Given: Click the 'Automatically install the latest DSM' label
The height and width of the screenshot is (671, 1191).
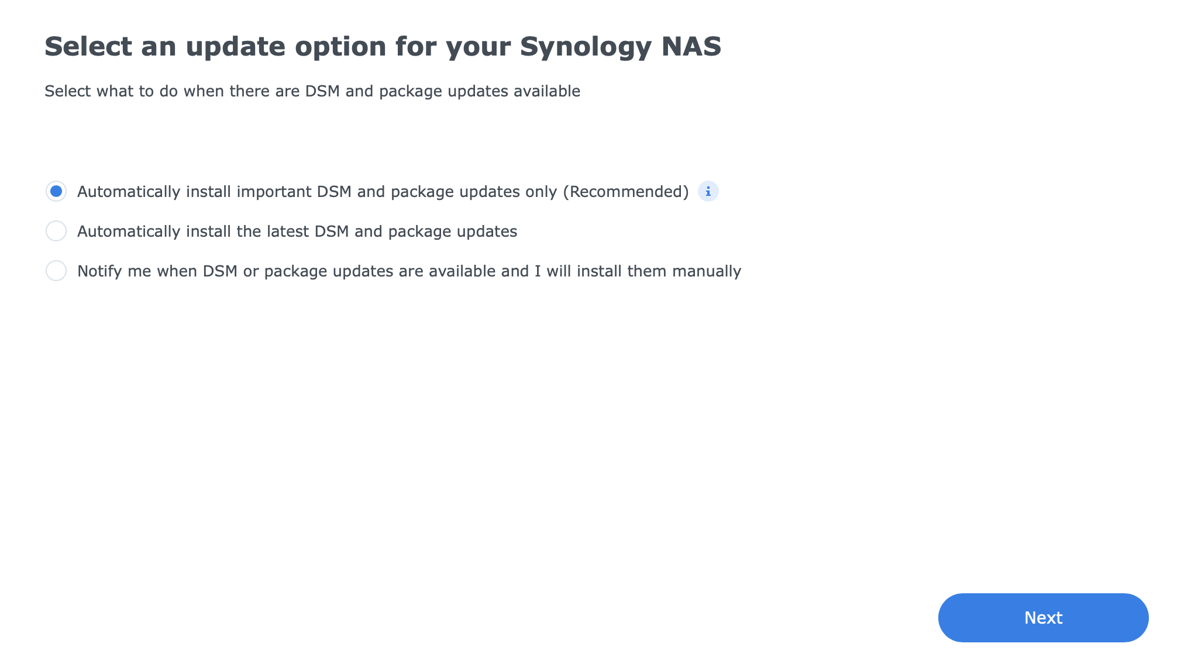Looking at the screenshot, I should pos(297,231).
